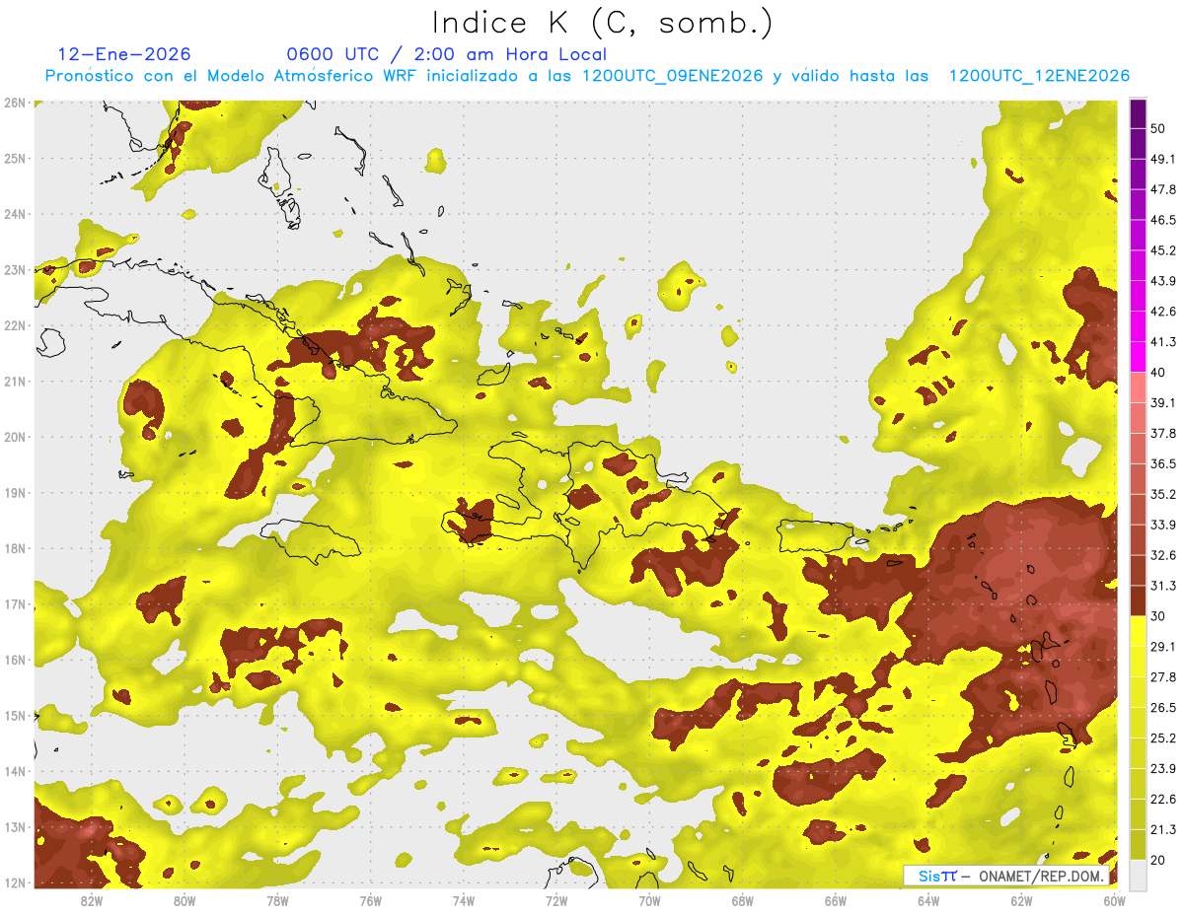The height and width of the screenshot is (914, 1184).
Task: Click the colorbar value "47.8"
Action: click(x=1163, y=189)
